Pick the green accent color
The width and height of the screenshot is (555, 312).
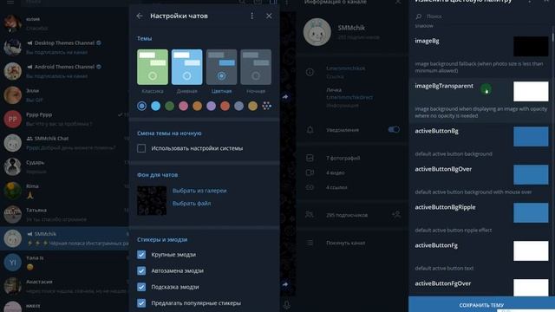170,106
